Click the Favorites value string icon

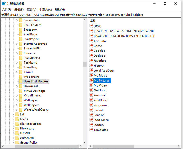pos(92,61)
